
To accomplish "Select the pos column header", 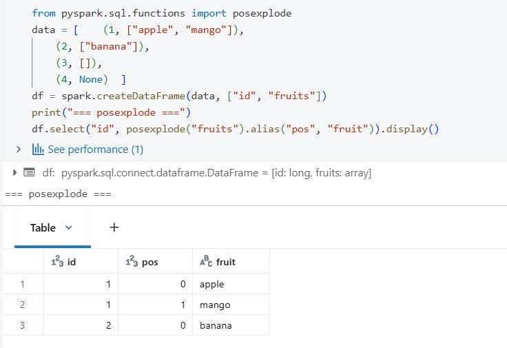I will (x=155, y=261).
